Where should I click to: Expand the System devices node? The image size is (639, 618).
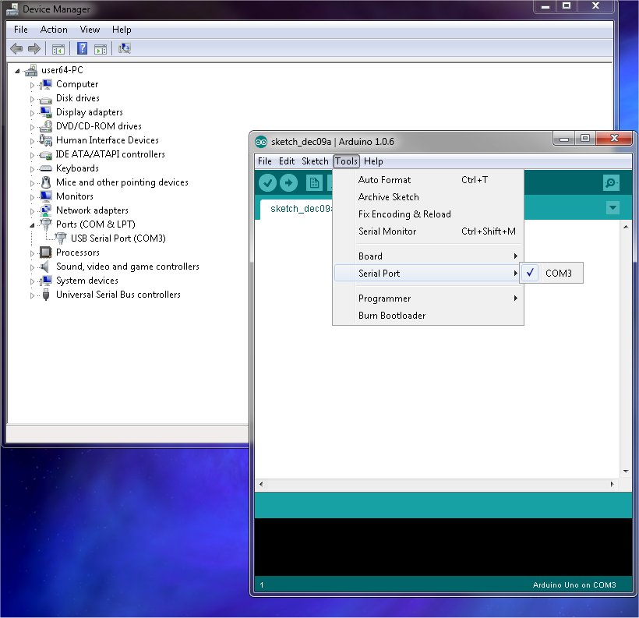pyautogui.click(x=32, y=281)
